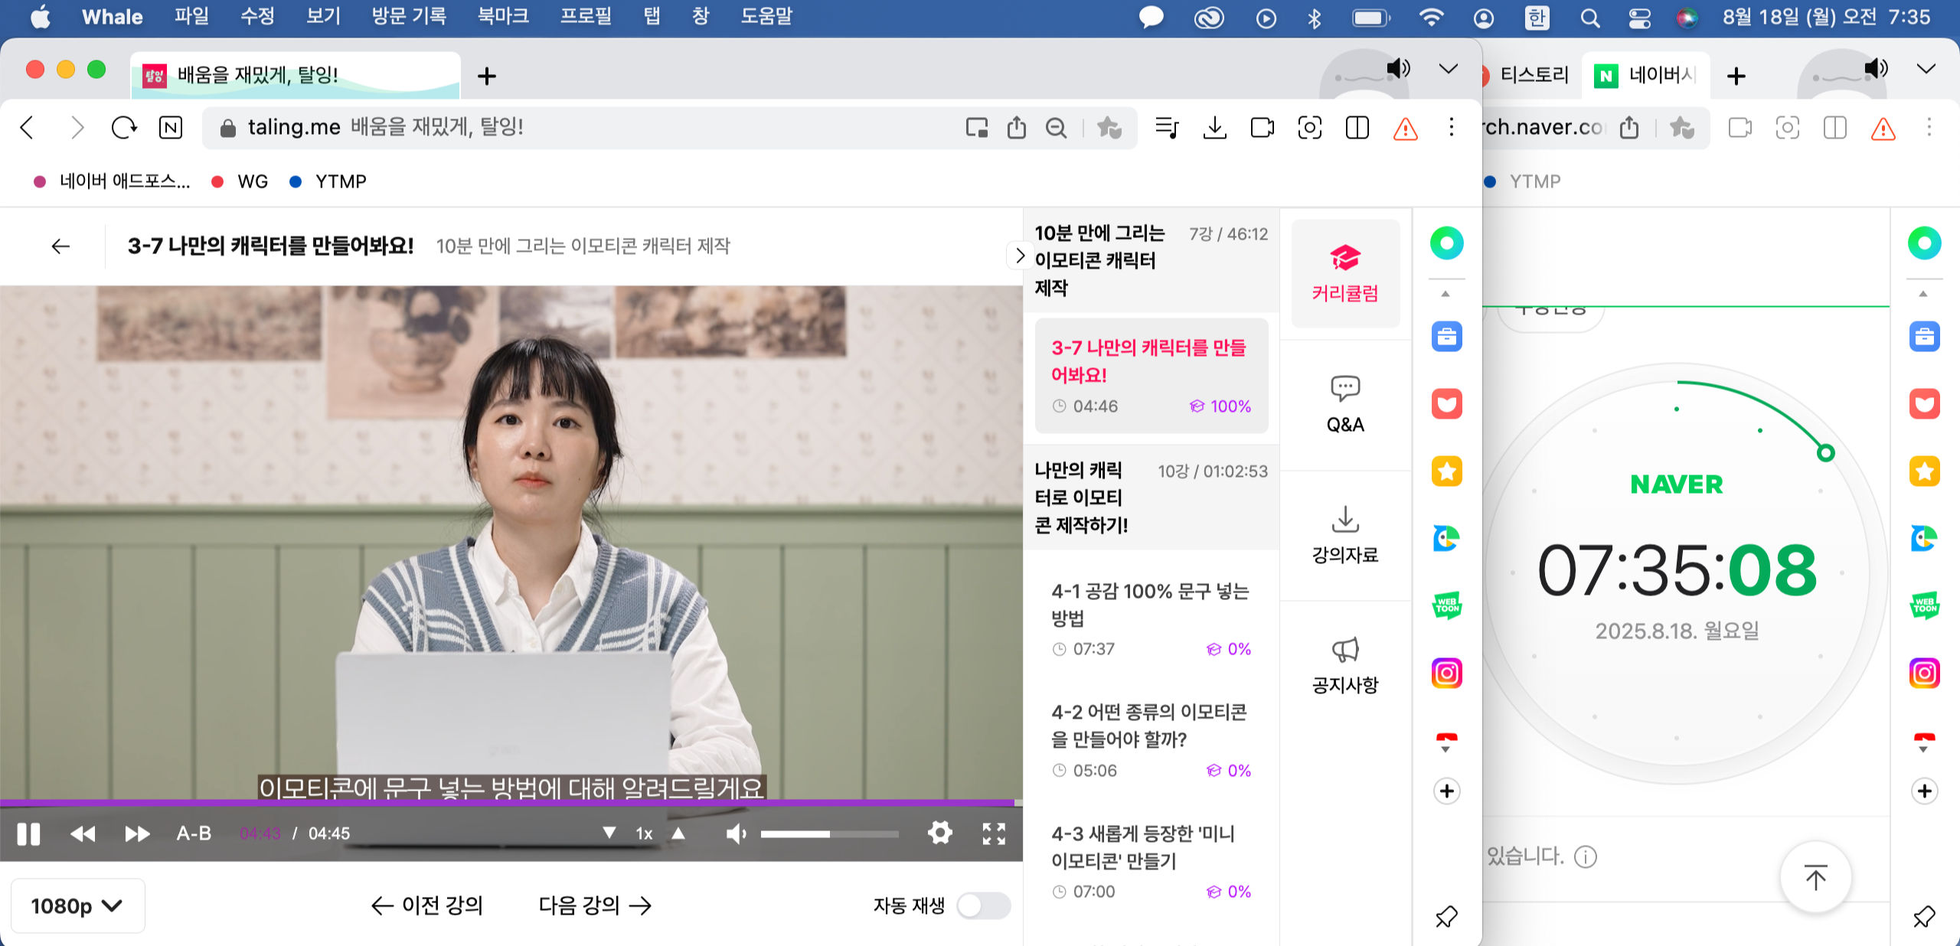Toggle the 자동 재생 autoplay switch
Image resolution: width=1960 pixels, height=946 pixels.
983,906
